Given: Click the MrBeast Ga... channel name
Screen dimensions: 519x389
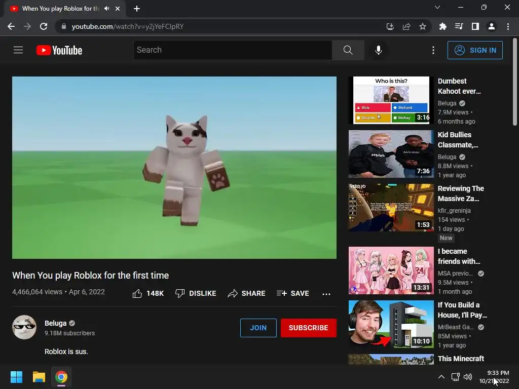Looking at the screenshot, I should [456, 327].
